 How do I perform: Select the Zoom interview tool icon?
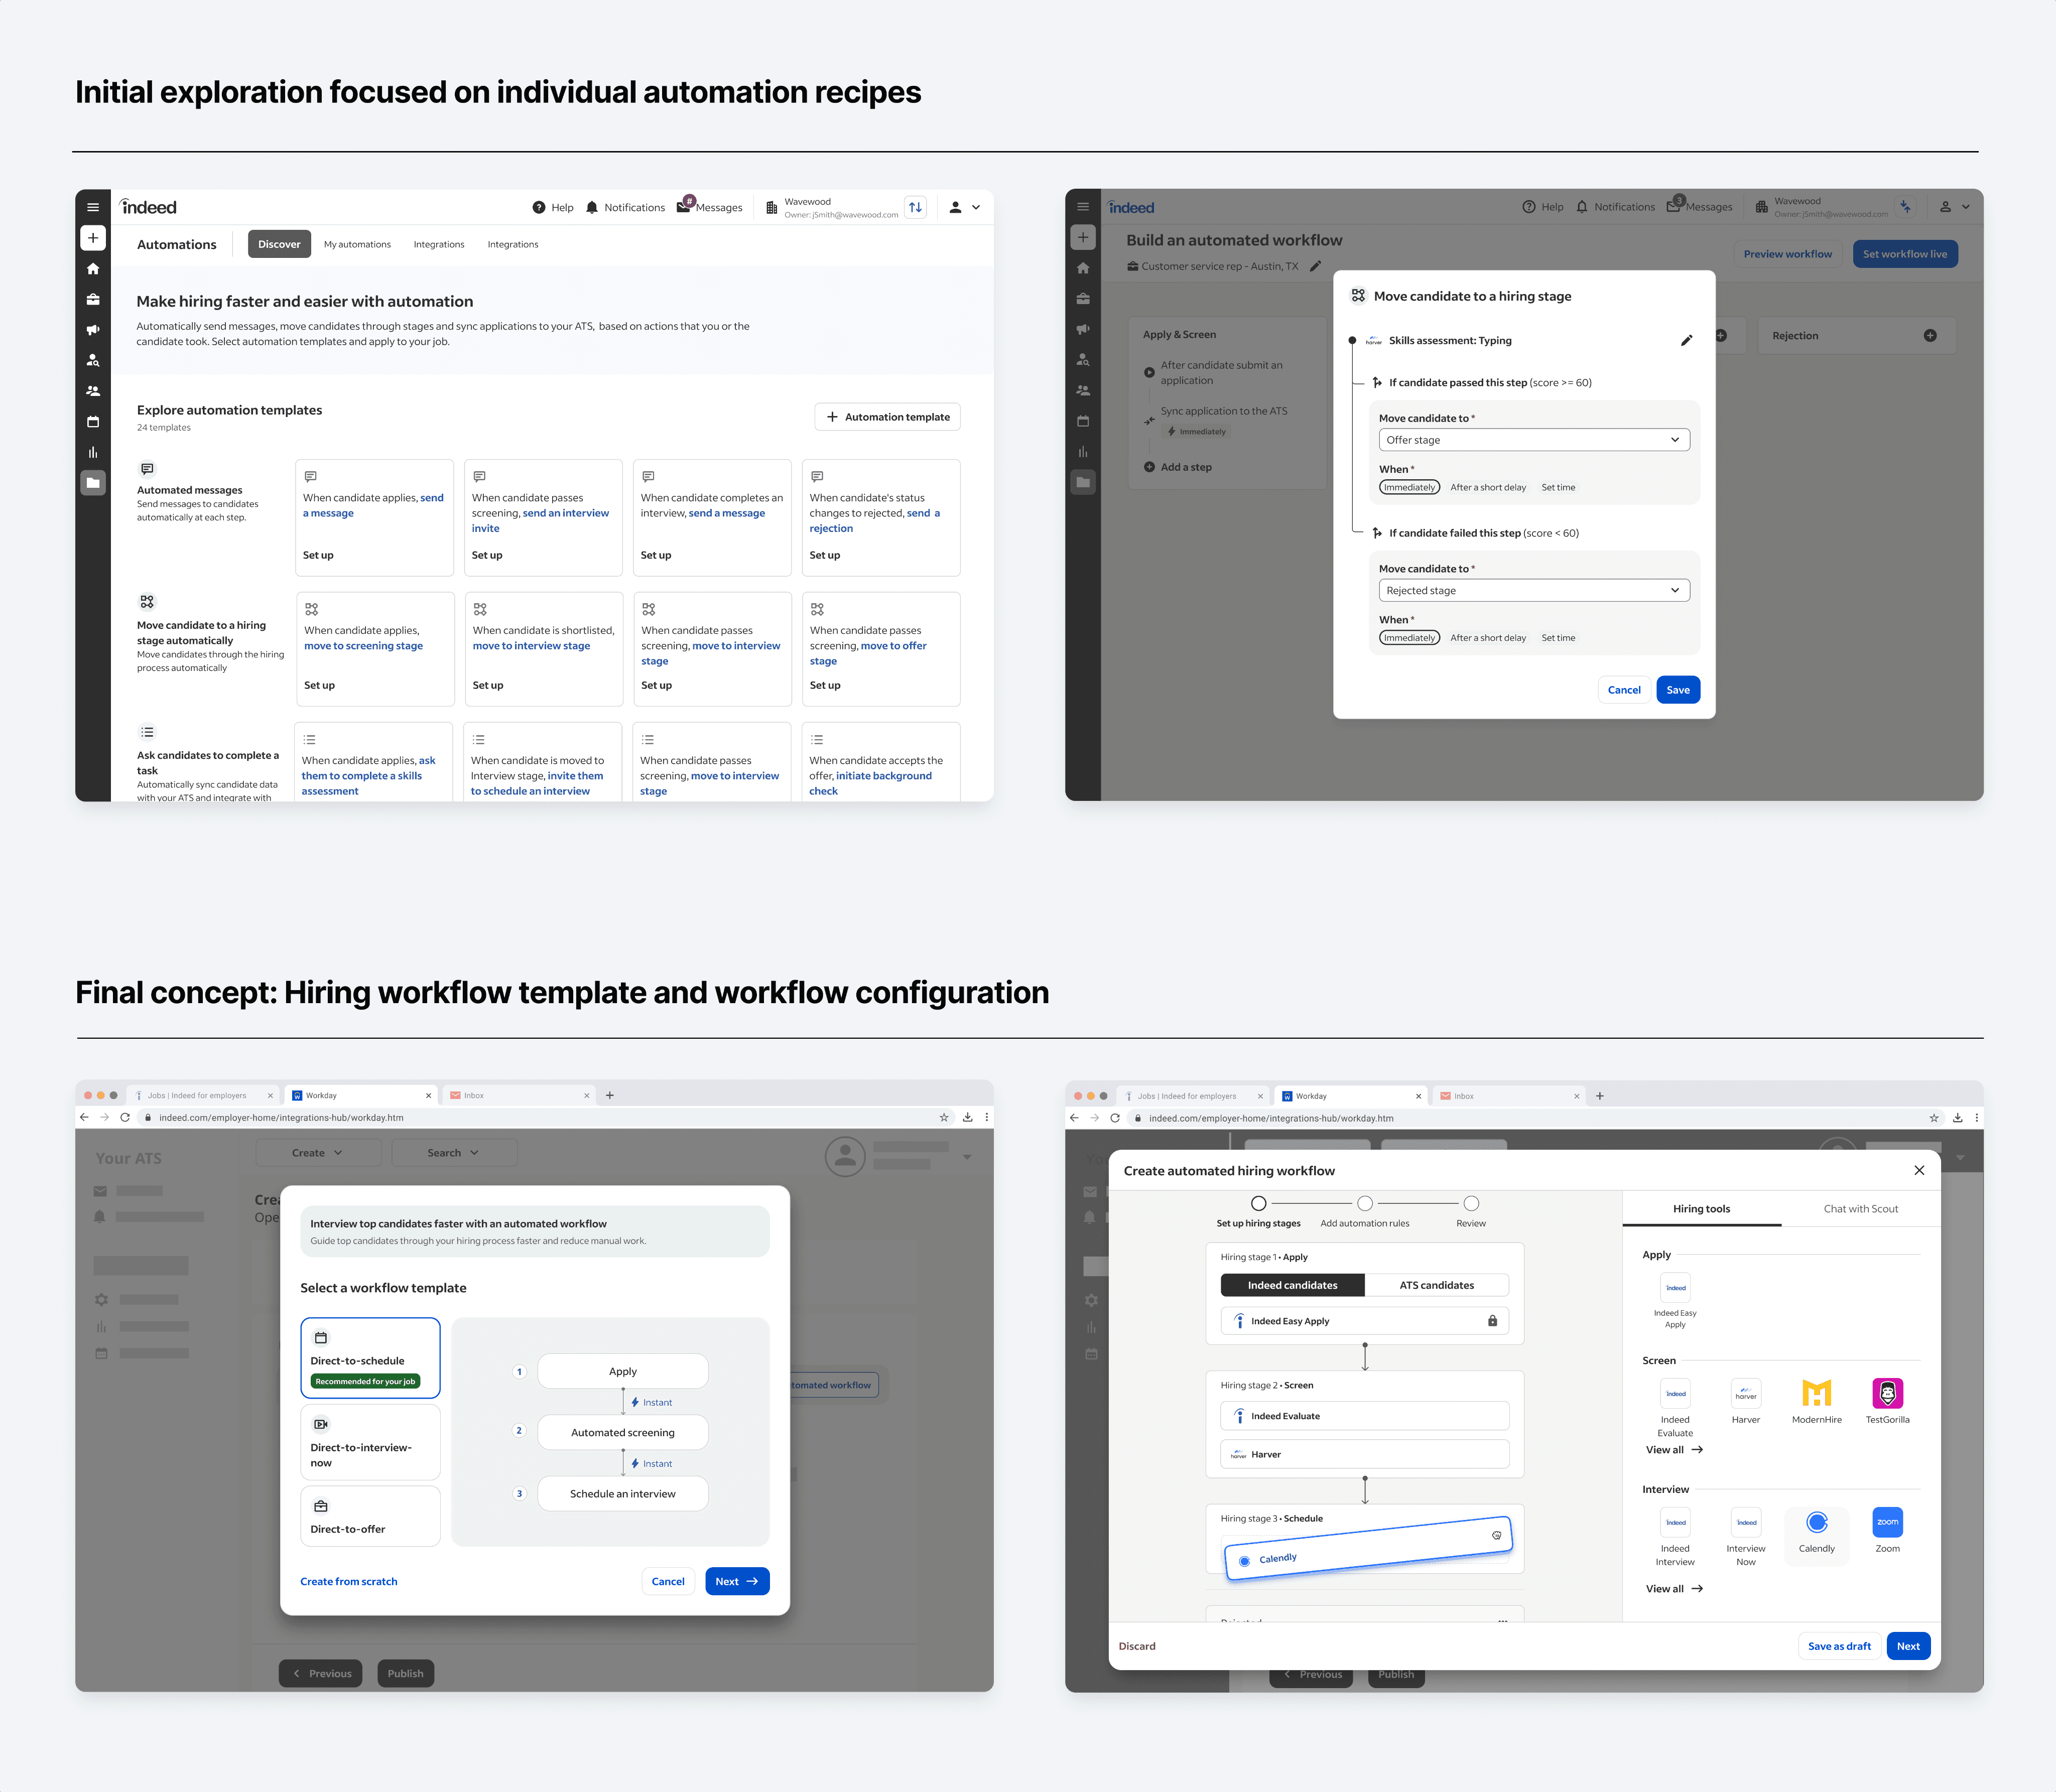coord(1887,1522)
